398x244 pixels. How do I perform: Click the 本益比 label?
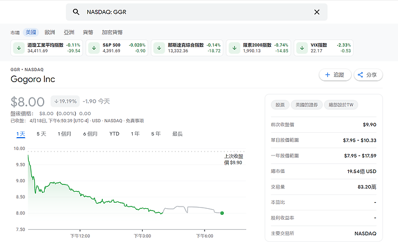coord(278,202)
